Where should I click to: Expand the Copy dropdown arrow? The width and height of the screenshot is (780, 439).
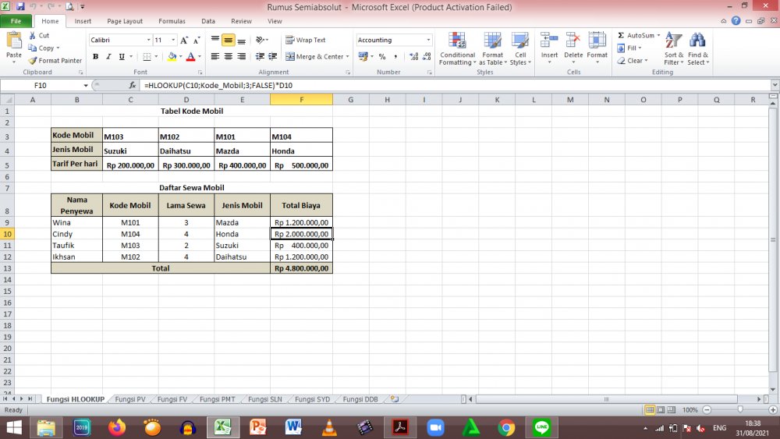(58, 48)
